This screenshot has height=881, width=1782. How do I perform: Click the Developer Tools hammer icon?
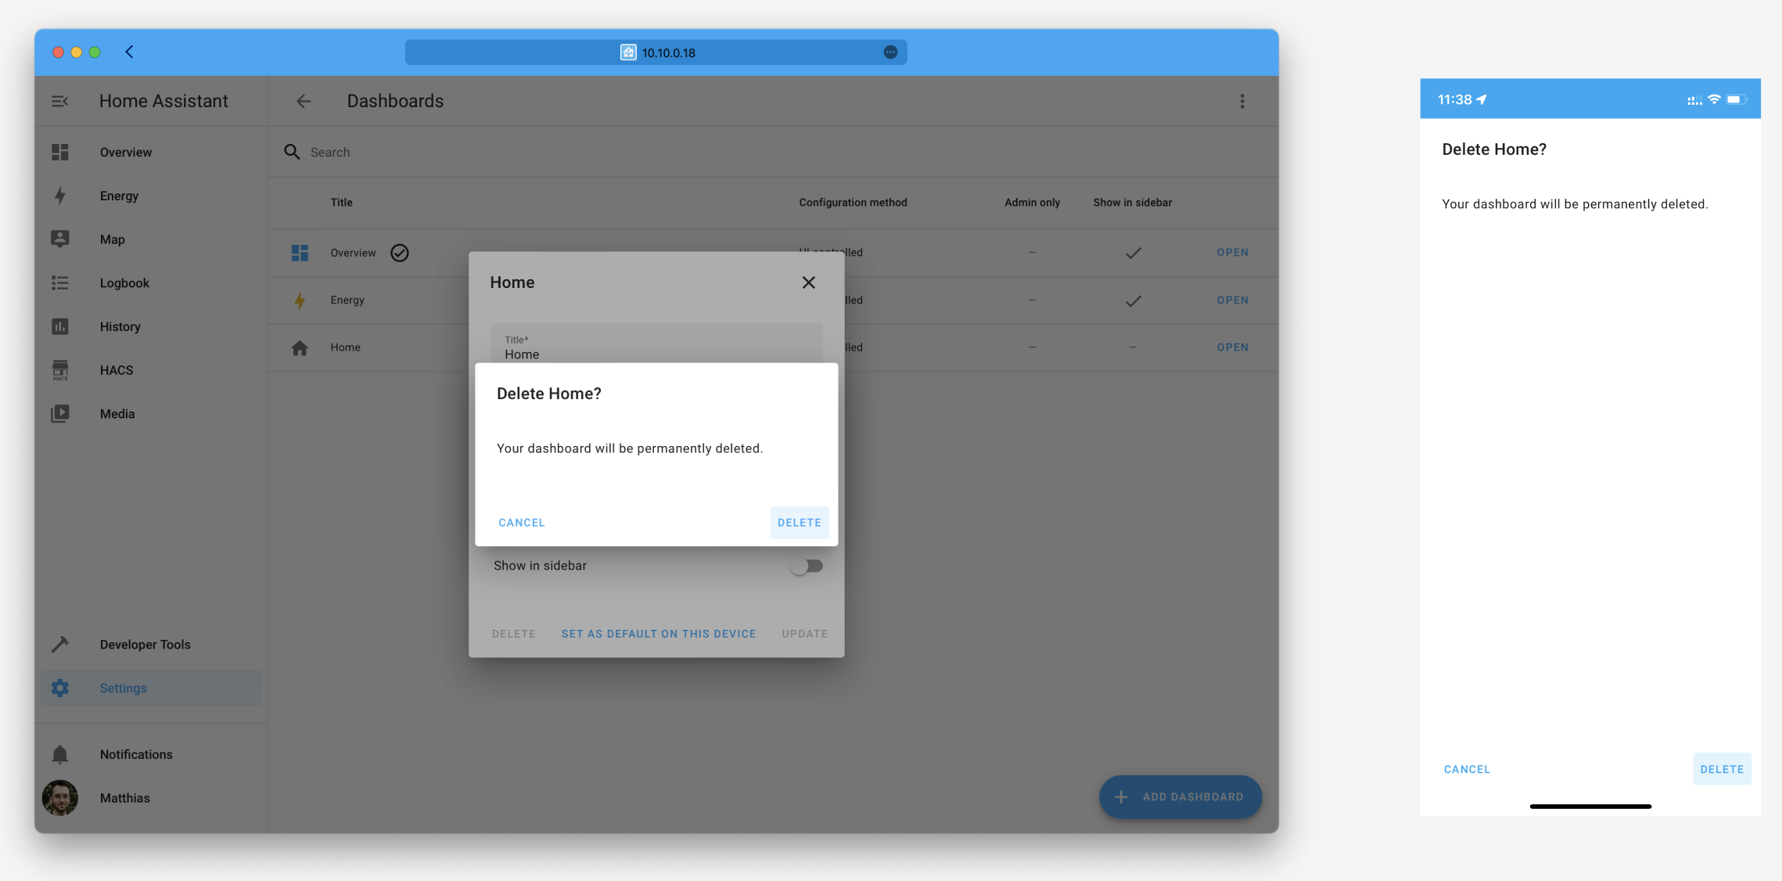60,644
